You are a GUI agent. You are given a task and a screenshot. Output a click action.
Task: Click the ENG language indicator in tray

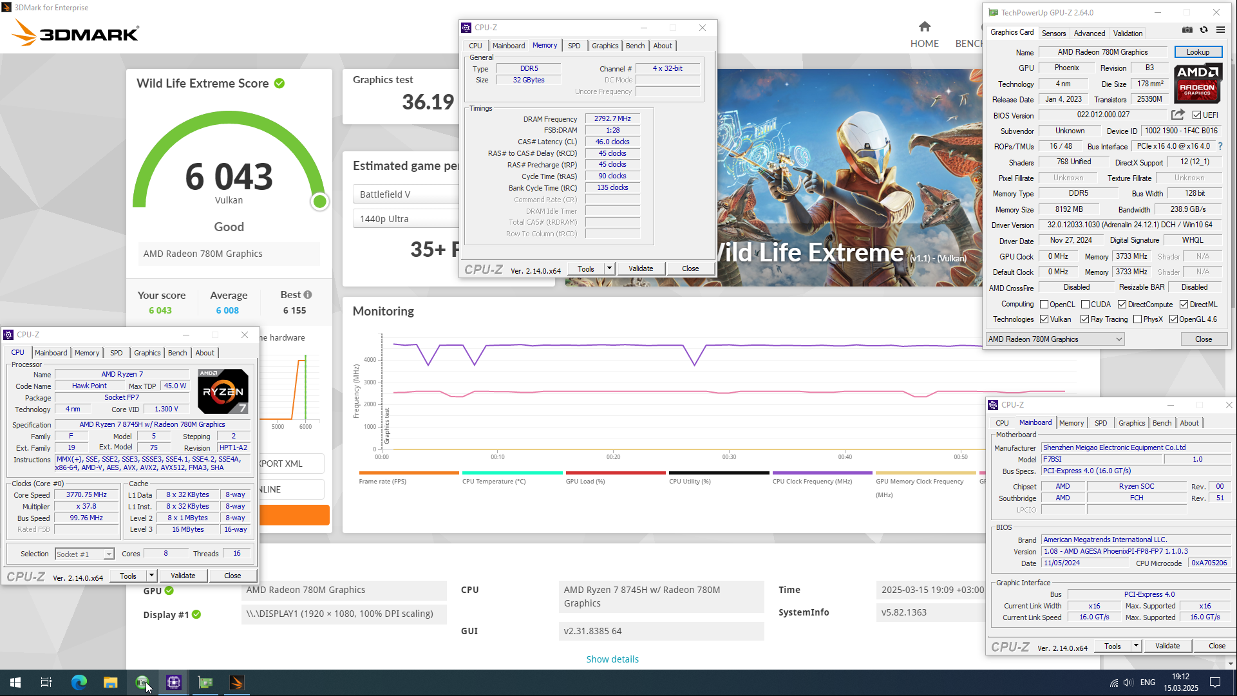pyautogui.click(x=1147, y=682)
